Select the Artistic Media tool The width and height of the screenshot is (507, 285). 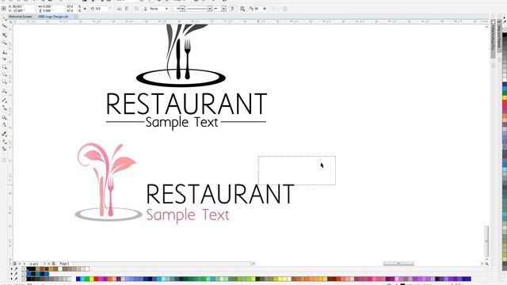(x=5, y=59)
